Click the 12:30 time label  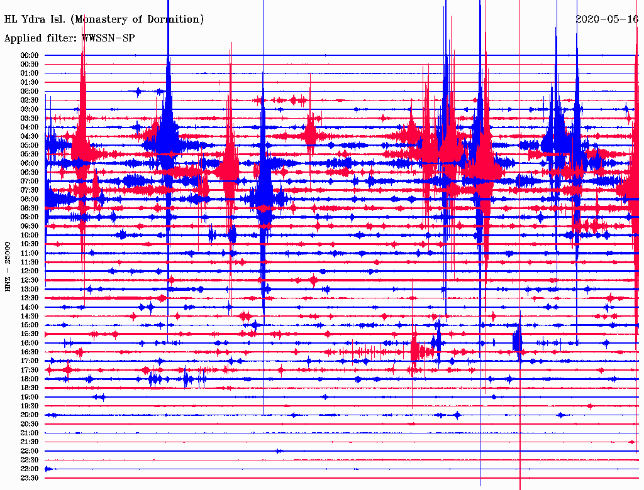coord(30,280)
